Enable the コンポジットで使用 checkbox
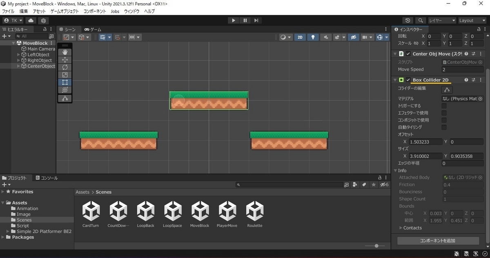Screen dimensions: 490x258 (444, 120)
